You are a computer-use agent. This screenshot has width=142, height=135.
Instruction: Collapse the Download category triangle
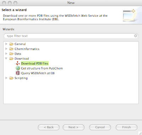click(6, 58)
